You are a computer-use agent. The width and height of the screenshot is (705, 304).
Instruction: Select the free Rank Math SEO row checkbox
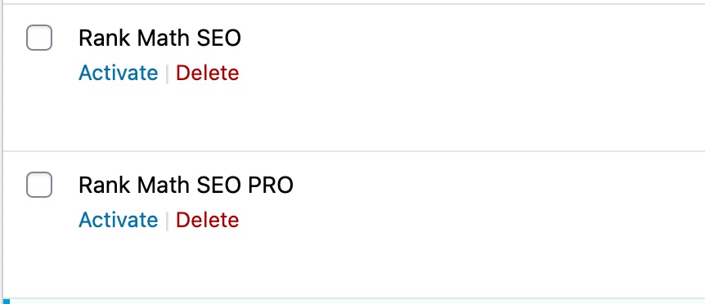(x=39, y=38)
